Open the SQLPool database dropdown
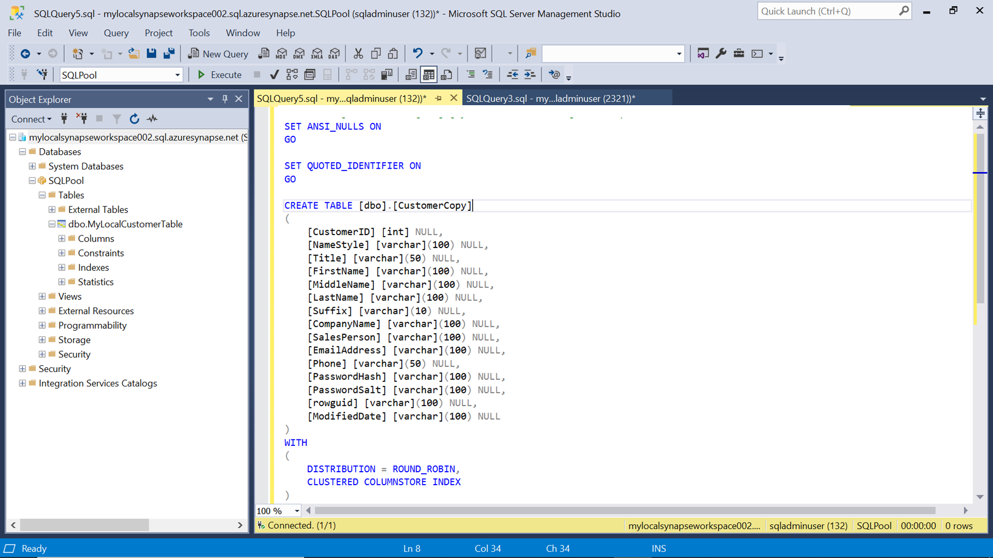This screenshot has width=993, height=558. pyautogui.click(x=177, y=75)
